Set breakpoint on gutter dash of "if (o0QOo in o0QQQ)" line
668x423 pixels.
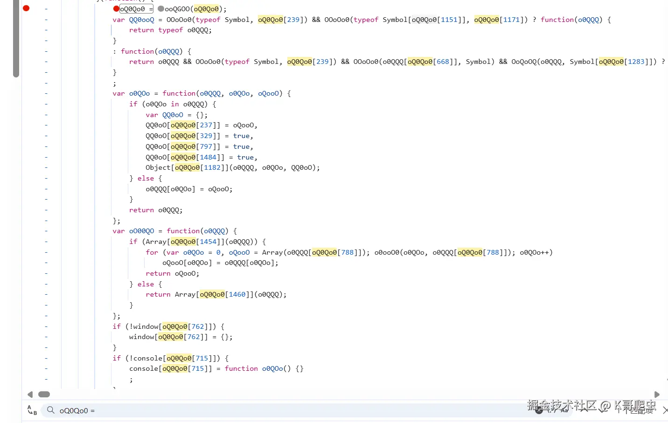46,104
